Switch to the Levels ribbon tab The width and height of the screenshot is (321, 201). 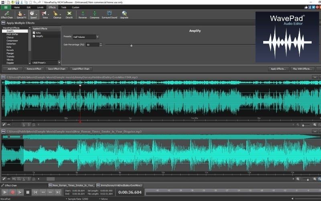[x=41, y=7]
